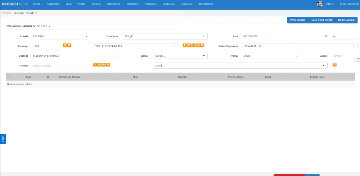Click the orange icon right of the article dropdown
The width and height of the screenshot is (360, 176).
pos(334,65)
